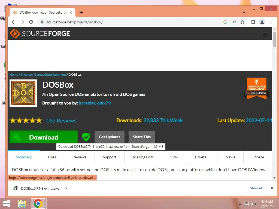This screenshot has height=209, width=279.
Task: Click the network icon in system tray
Action: point(247,204)
